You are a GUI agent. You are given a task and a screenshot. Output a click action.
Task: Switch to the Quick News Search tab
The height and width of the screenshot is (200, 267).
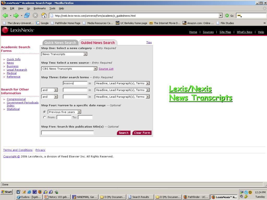click(60, 43)
